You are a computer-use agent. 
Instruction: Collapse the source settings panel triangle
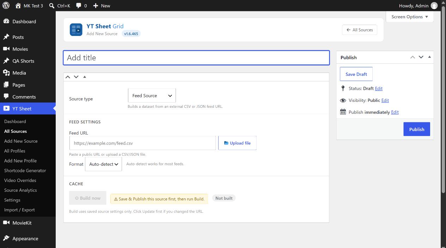click(x=85, y=77)
